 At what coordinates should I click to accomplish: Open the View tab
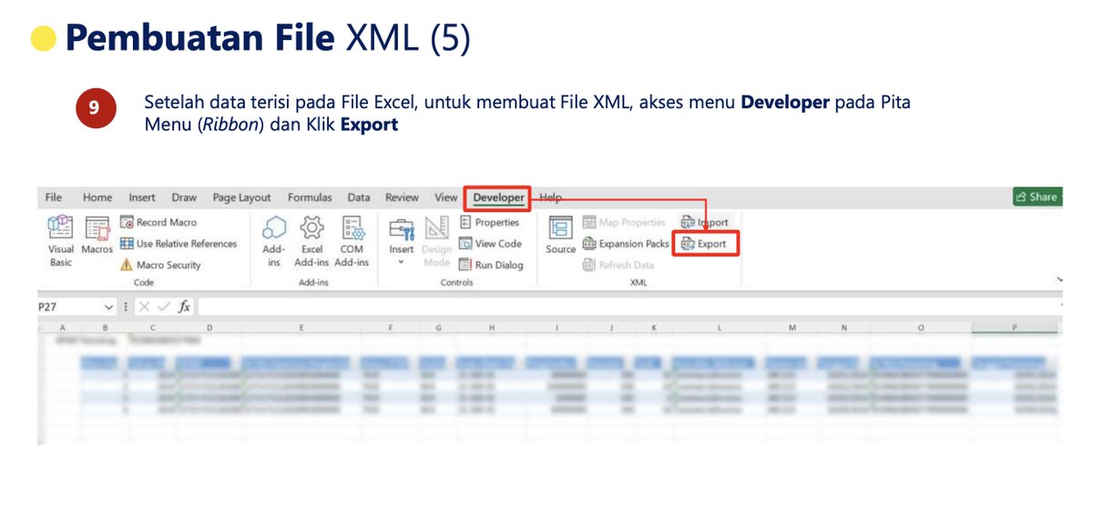click(445, 197)
